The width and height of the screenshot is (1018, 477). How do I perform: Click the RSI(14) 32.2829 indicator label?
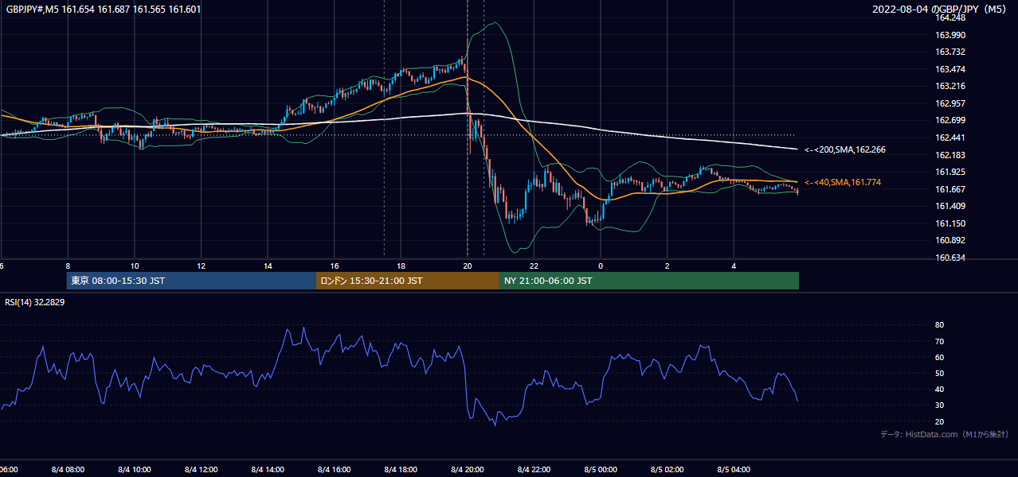coord(35,302)
